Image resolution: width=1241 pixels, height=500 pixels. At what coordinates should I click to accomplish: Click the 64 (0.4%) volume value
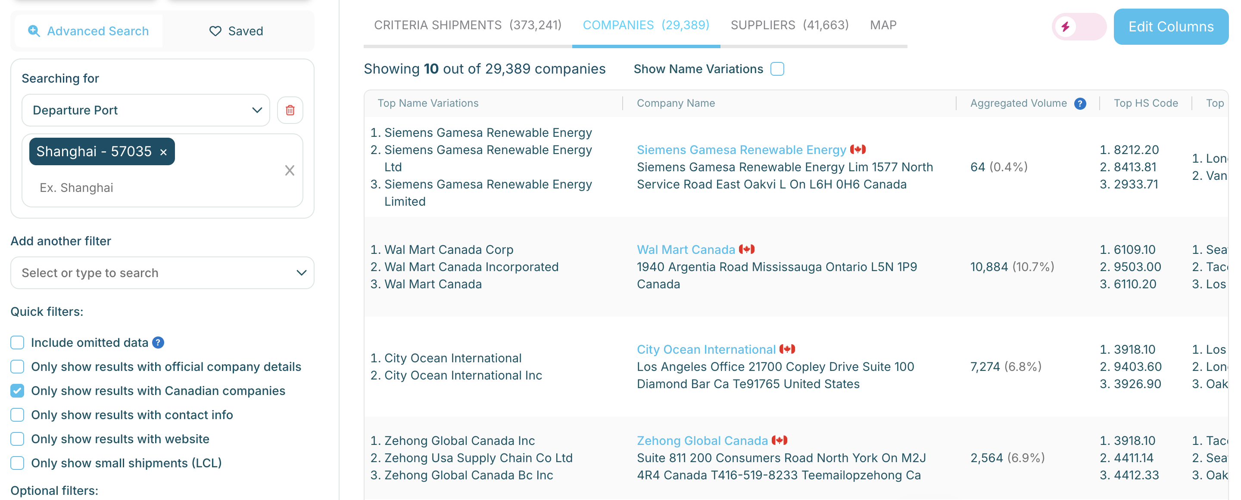(x=998, y=167)
